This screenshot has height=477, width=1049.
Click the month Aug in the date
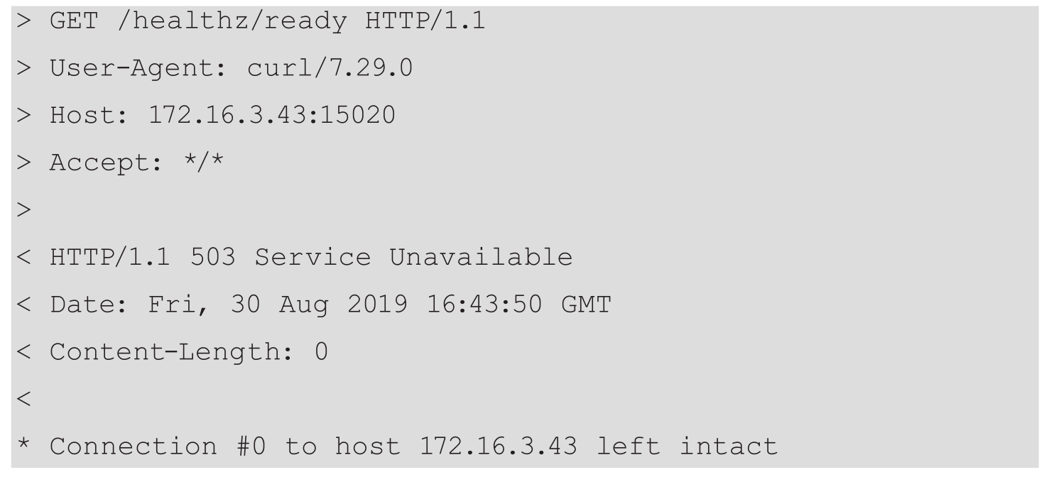click(x=305, y=305)
